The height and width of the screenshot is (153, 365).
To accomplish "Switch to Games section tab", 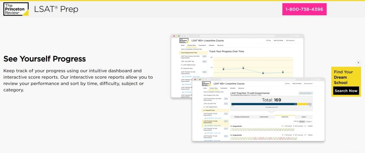I will (x=304, y=117).
